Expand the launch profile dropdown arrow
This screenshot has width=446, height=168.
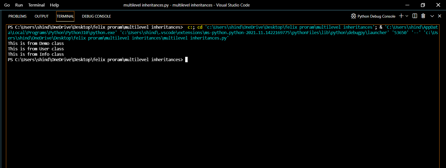(x=407, y=16)
